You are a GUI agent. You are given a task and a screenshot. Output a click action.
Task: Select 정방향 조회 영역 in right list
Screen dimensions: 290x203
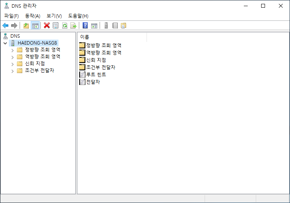click(104, 45)
